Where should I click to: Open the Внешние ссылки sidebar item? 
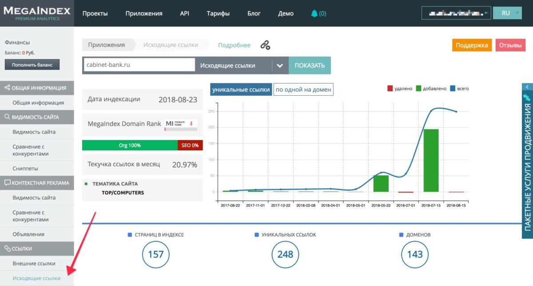(x=34, y=263)
